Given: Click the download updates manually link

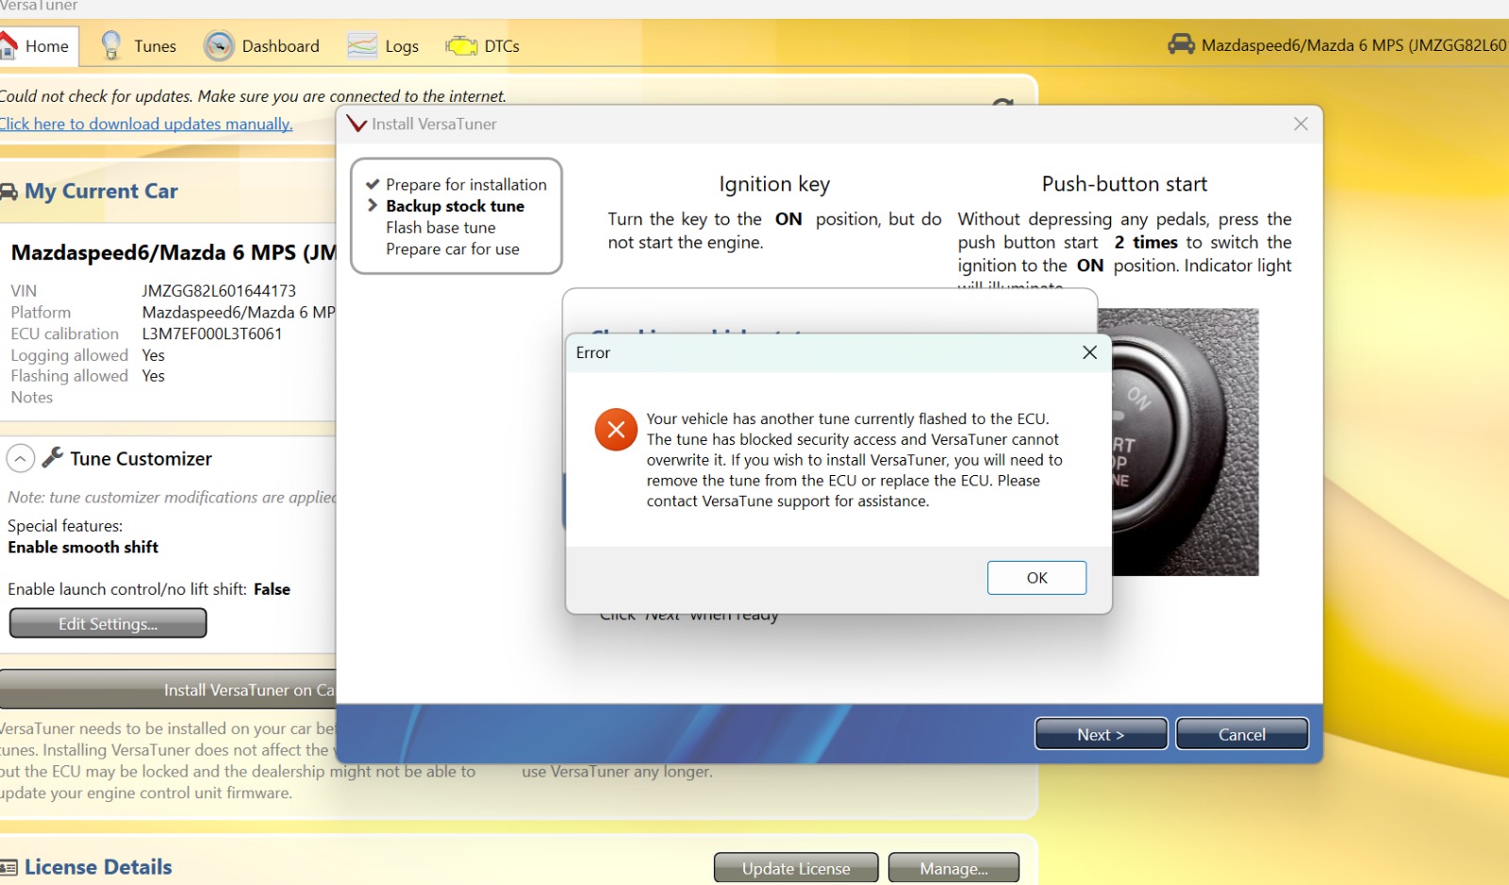Looking at the screenshot, I should pos(146,123).
